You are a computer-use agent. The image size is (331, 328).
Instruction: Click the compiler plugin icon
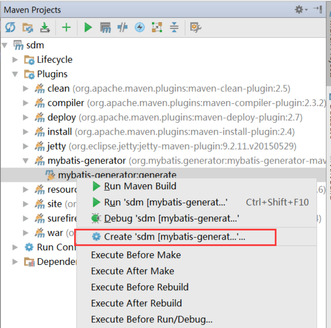[40, 103]
